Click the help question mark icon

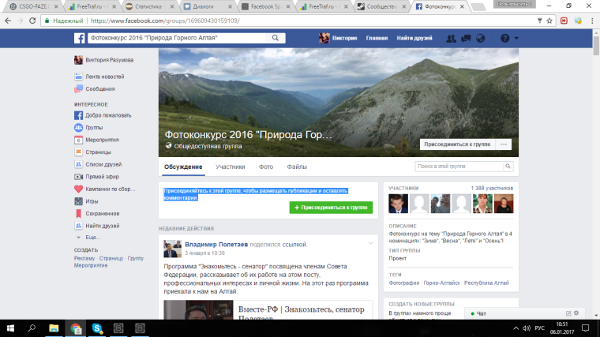tap(504, 38)
